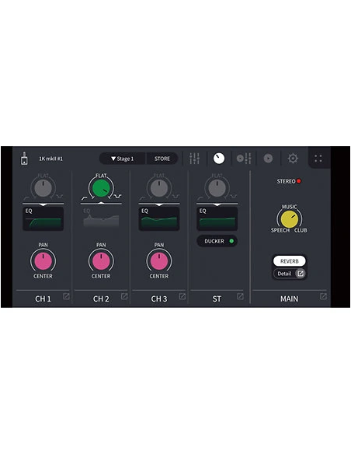The width and height of the screenshot is (351, 454).
Task: Open the CH 2 EQ curve display
Action: (x=101, y=218)
